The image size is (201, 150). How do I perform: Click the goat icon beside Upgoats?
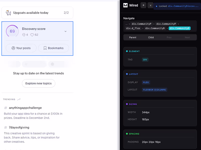(8, 13)
